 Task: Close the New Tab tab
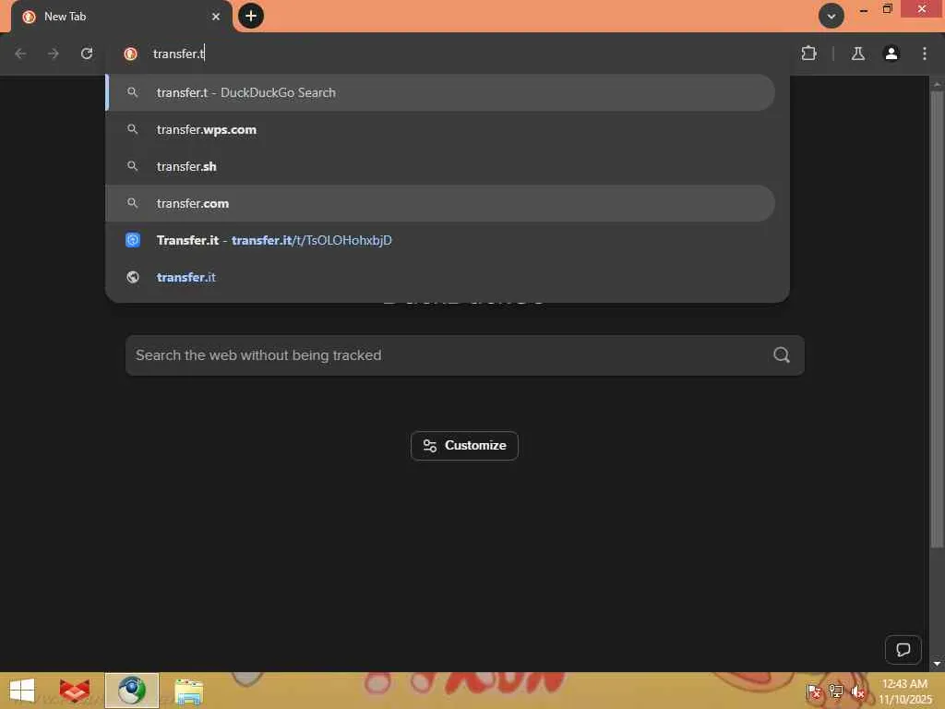(x=216, y=17)
